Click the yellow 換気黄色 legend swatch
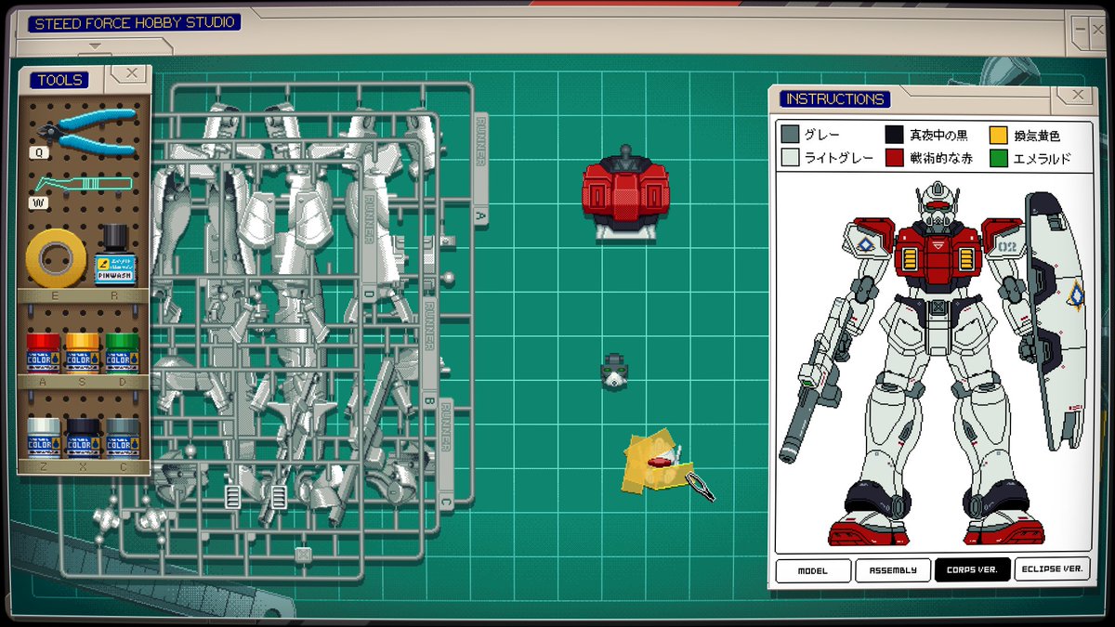Viewport: 1115px width, 627px height. click(999, 135)
